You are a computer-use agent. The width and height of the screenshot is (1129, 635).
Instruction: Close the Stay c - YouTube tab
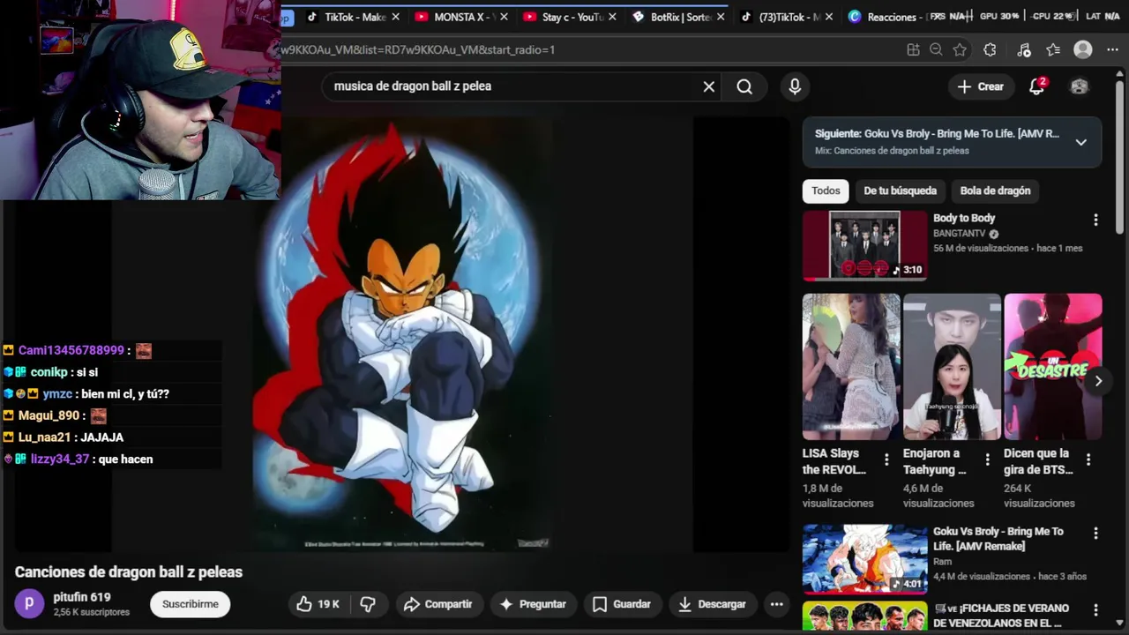click(612, 17)
